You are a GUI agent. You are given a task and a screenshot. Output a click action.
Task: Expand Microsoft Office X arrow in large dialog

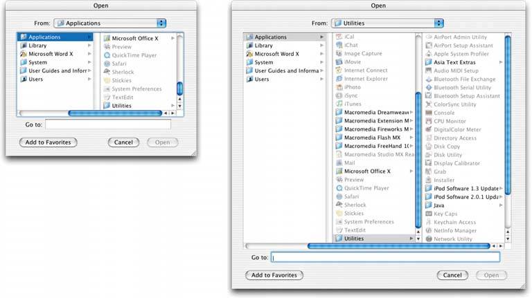(411, 171)
